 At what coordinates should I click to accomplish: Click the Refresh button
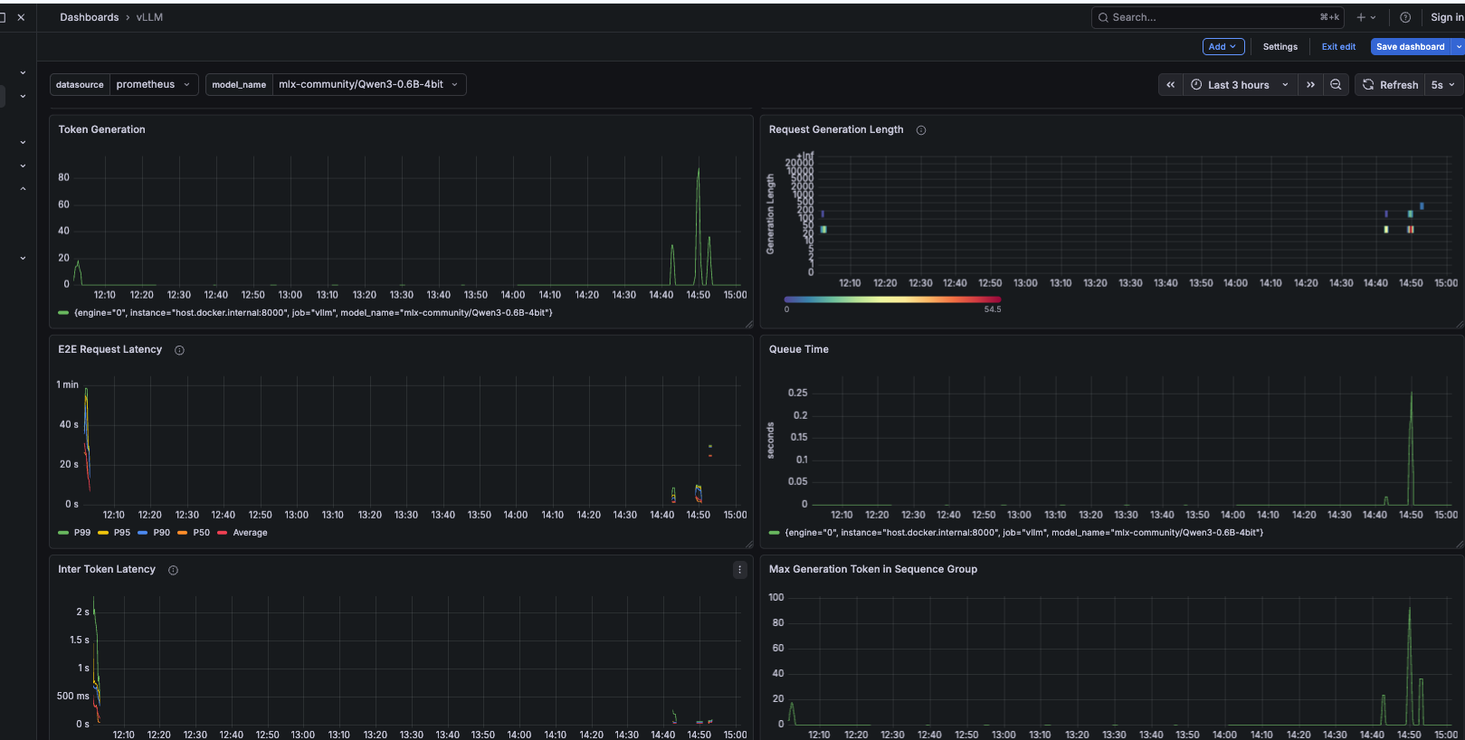(x=1390, y=85)
